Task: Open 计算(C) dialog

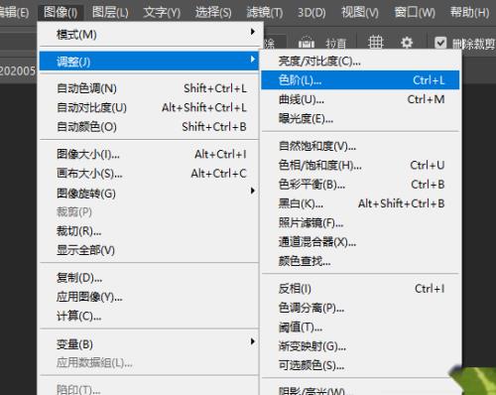Action: [x=149, y=317]
